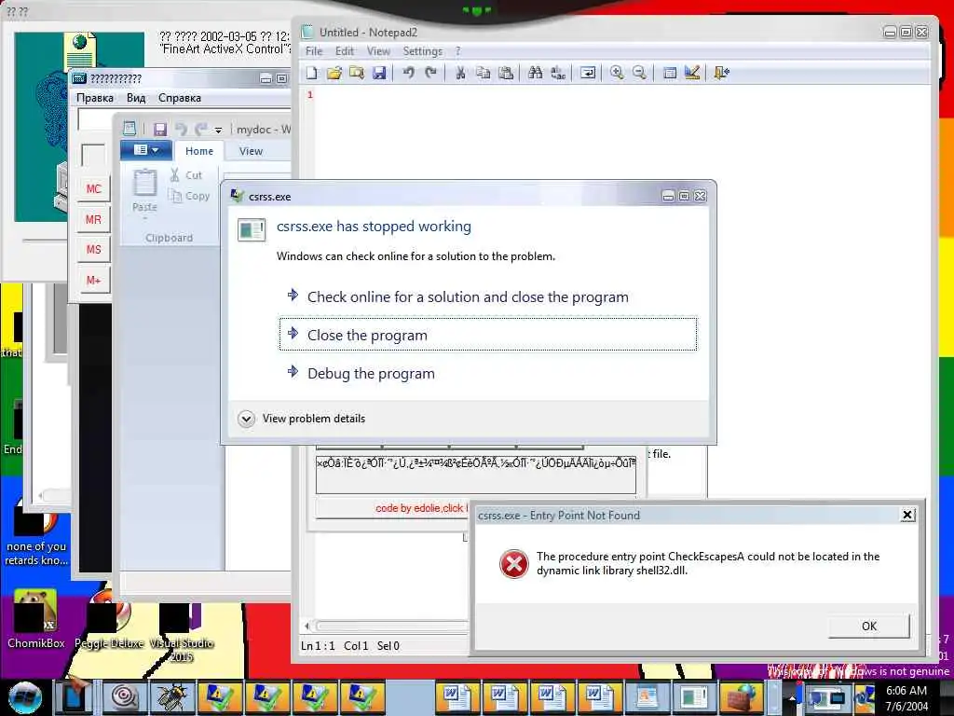Click the MR memory button in calculator
The height and width of the screenshot is (716, 954).
tap(94, 219)
